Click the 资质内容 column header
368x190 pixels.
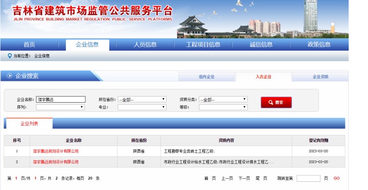click(x=226, y=140)
